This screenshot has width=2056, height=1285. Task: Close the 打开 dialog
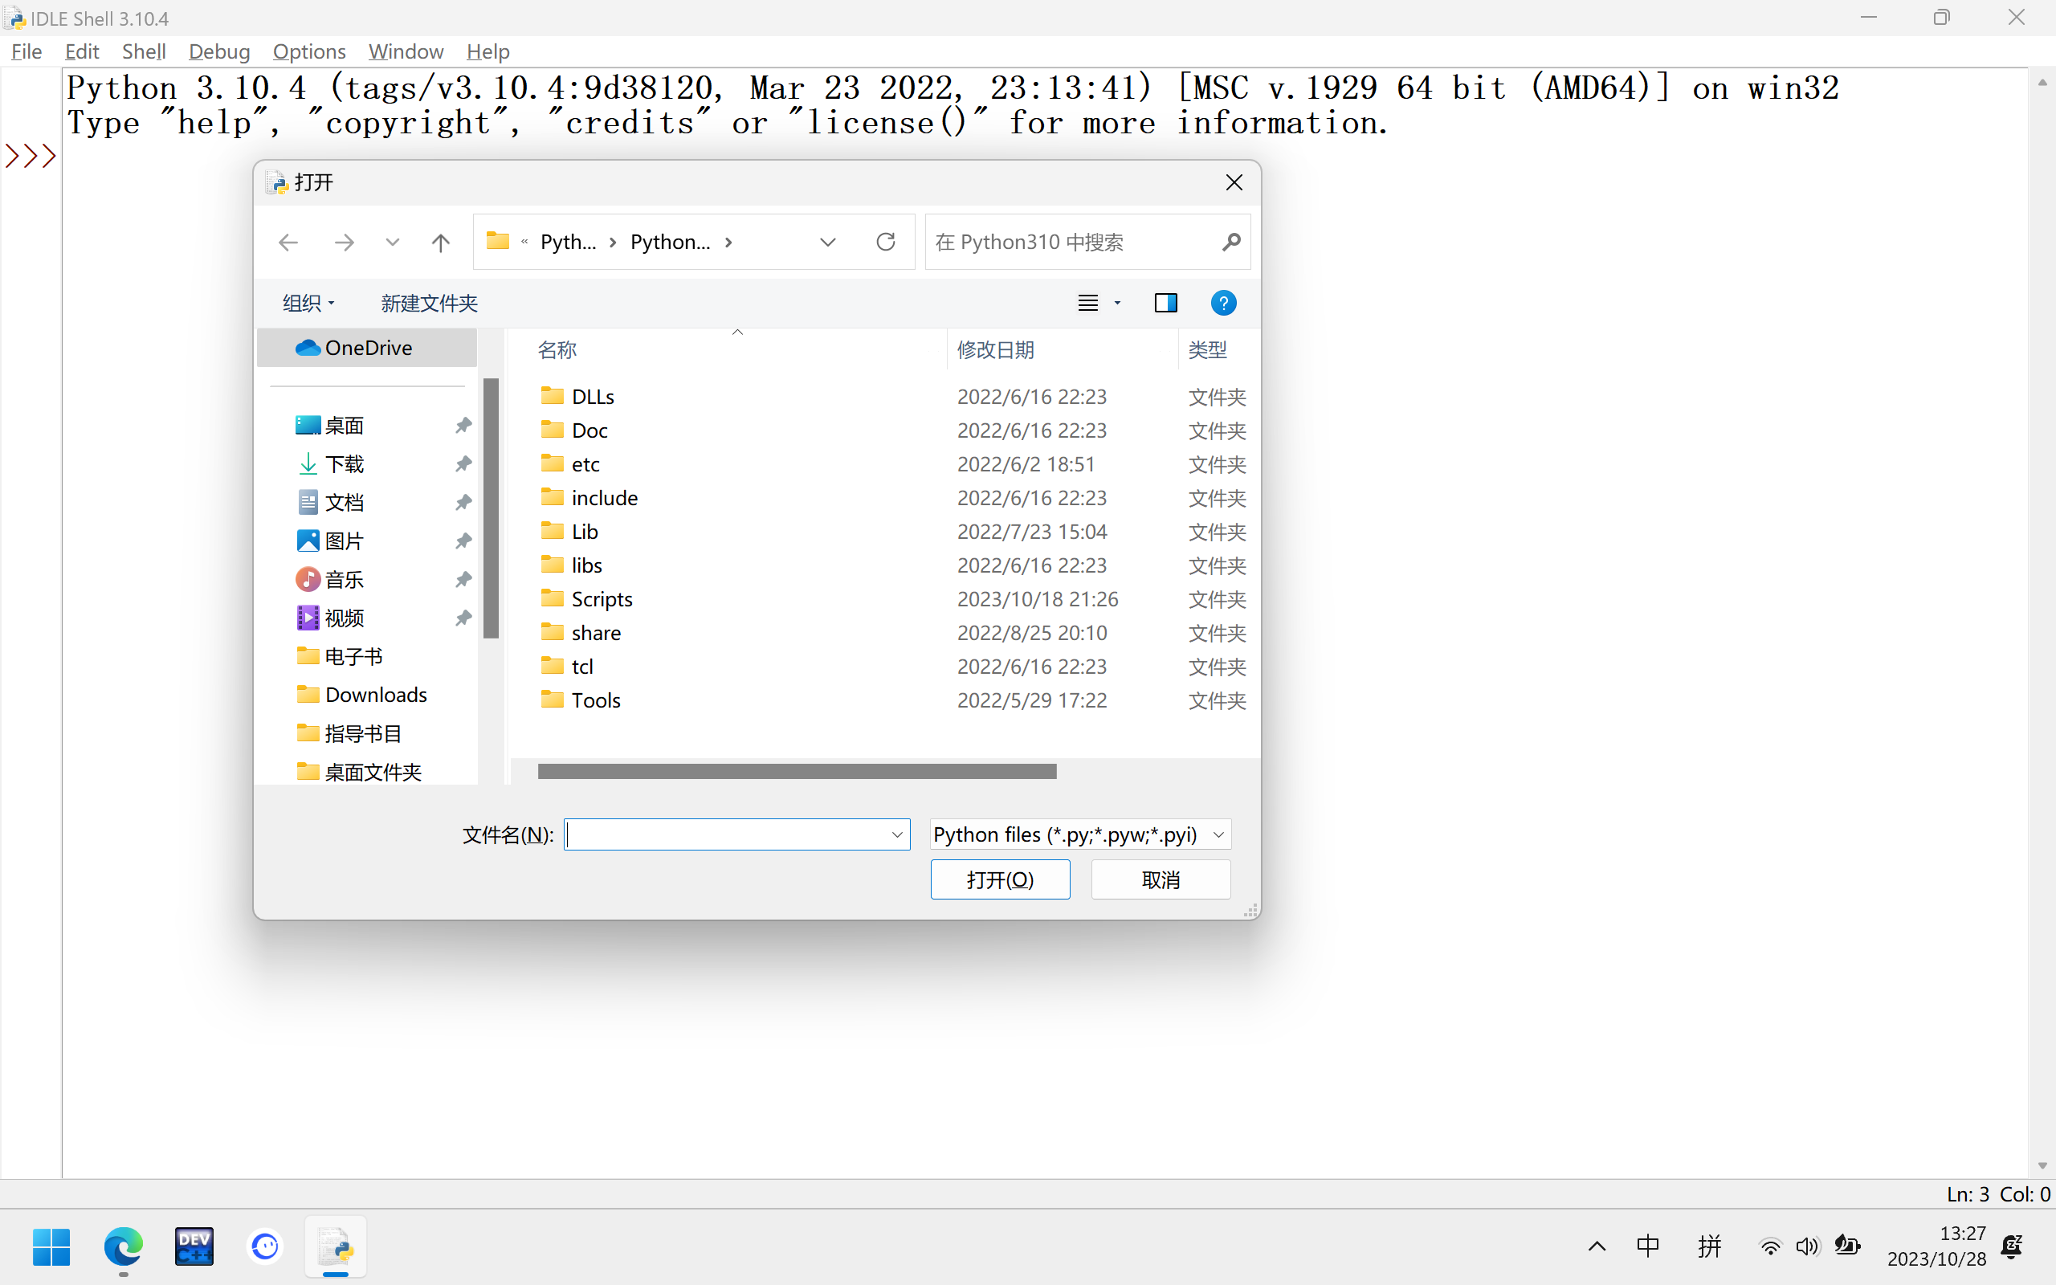(x=1234, y=183)
